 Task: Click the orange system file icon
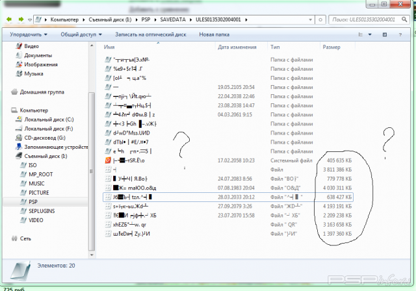108,160
